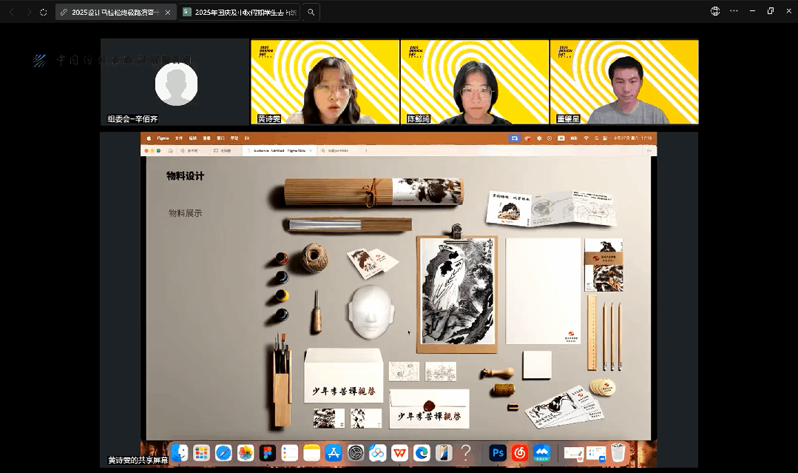Reload the current browser page
This screenshot has width=798, height=473.
click(44, 12)
